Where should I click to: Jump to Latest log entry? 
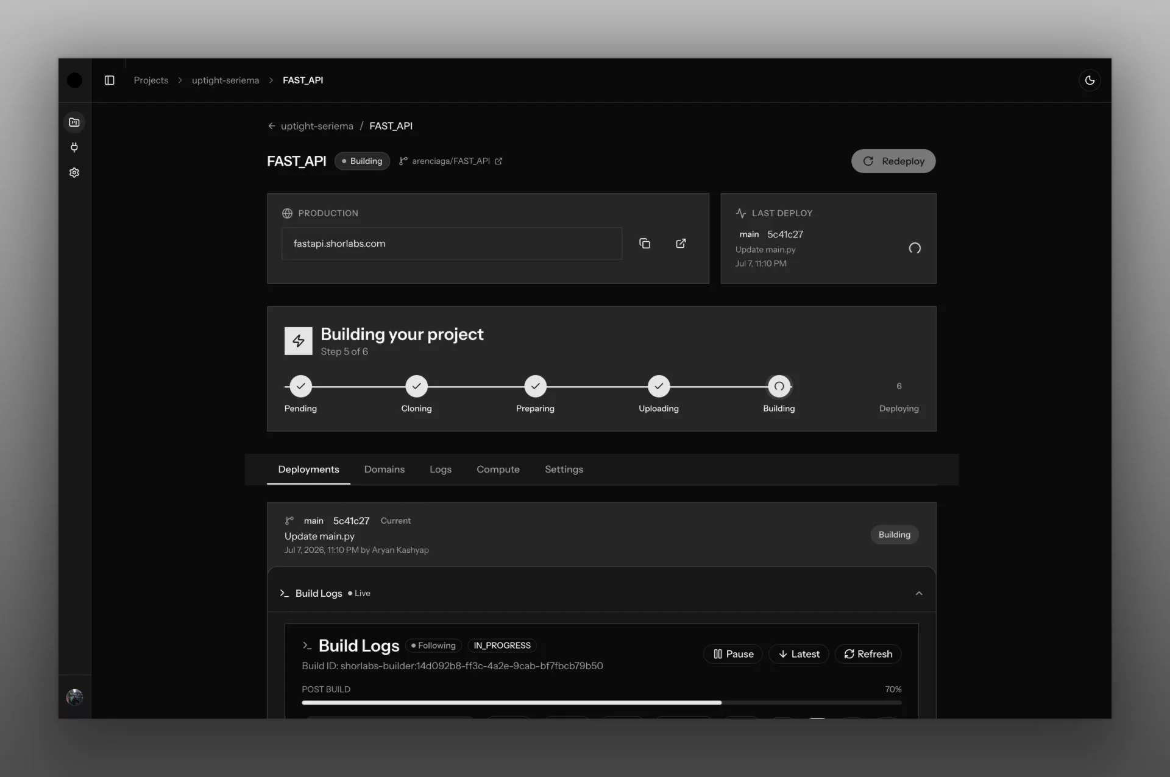tap(799, 654)
